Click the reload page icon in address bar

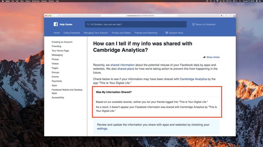click(x=178, y=16)
